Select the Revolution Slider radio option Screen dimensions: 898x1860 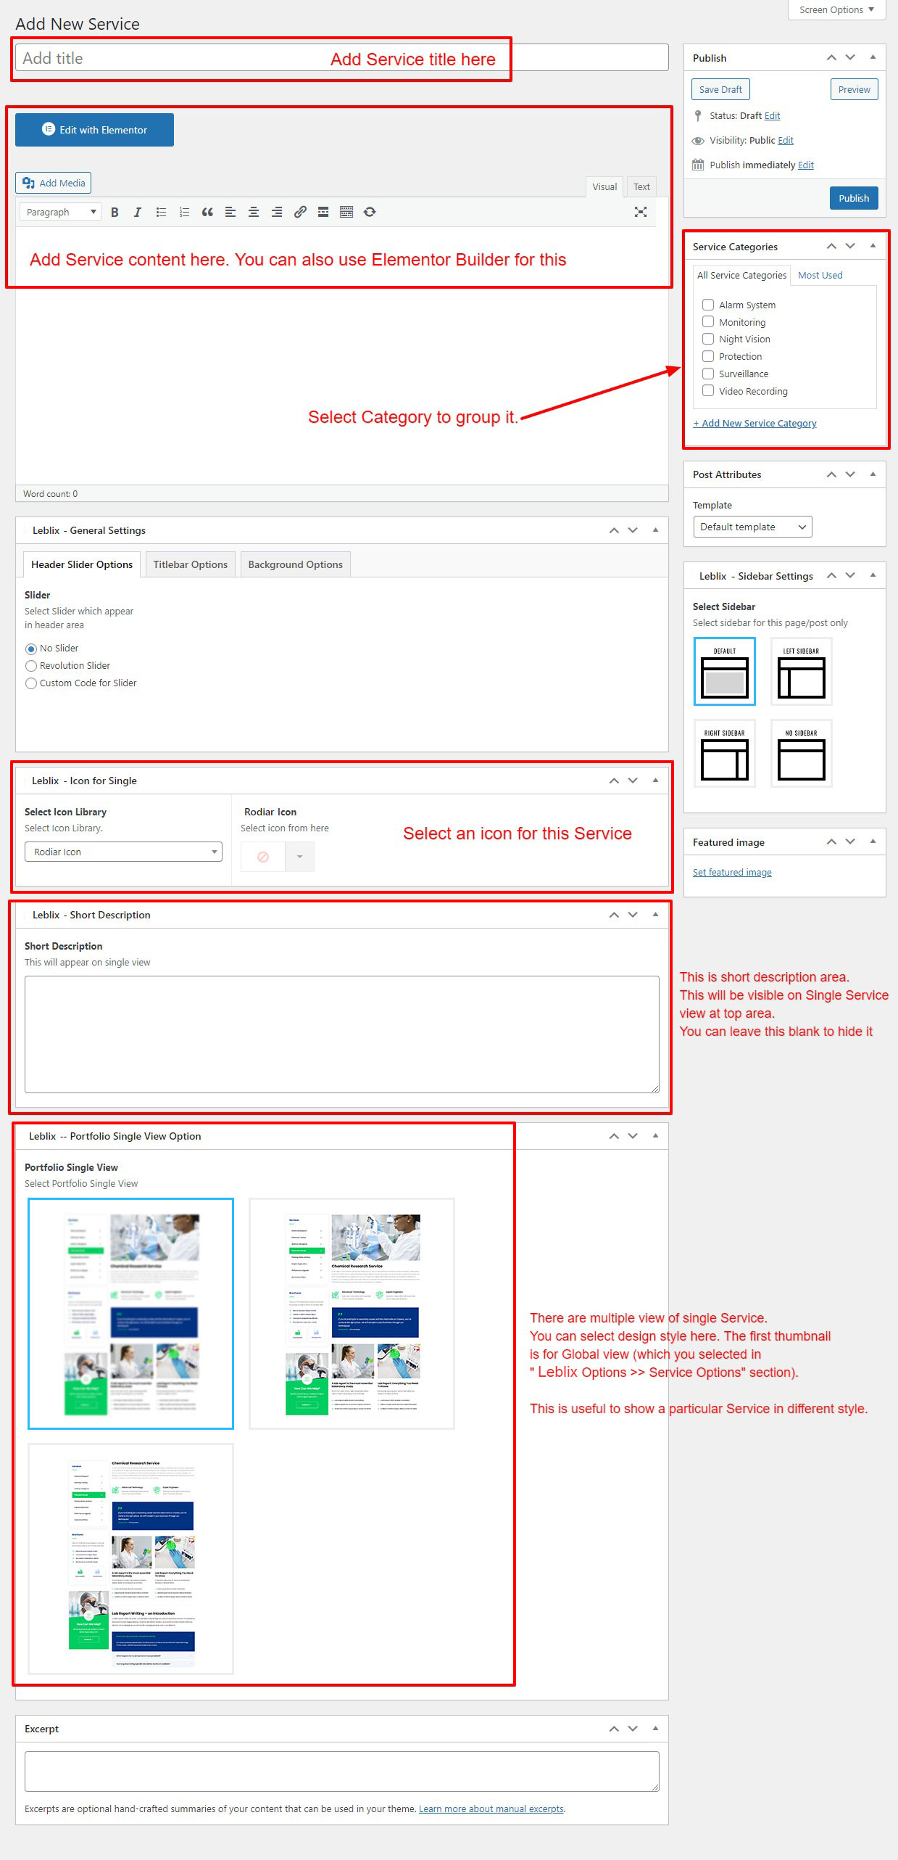pos(31,666)
